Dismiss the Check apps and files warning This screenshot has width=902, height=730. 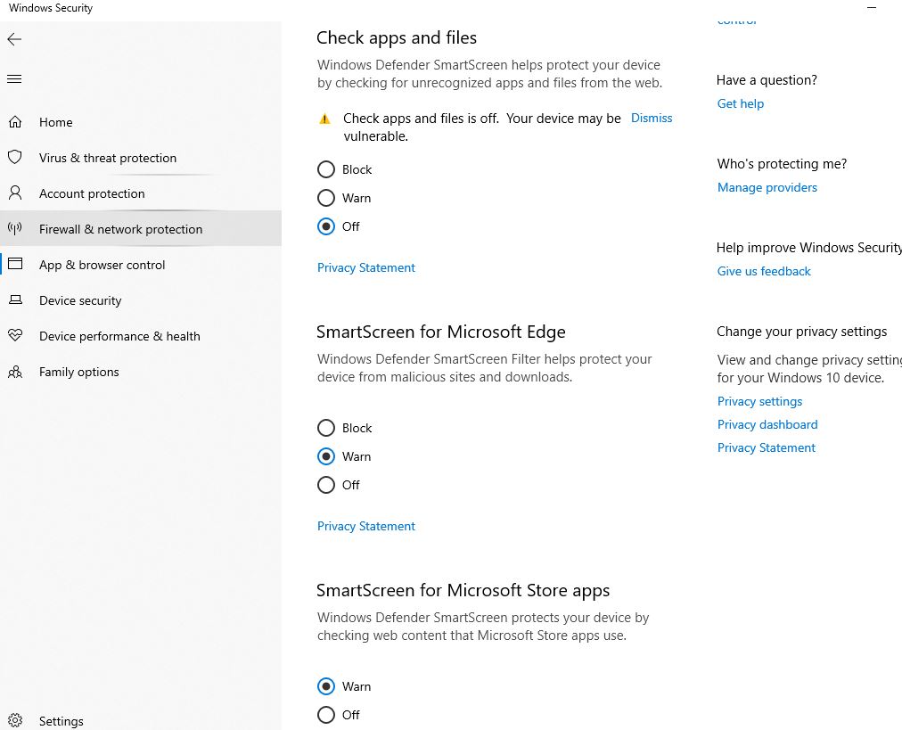[x=652, y=118]
